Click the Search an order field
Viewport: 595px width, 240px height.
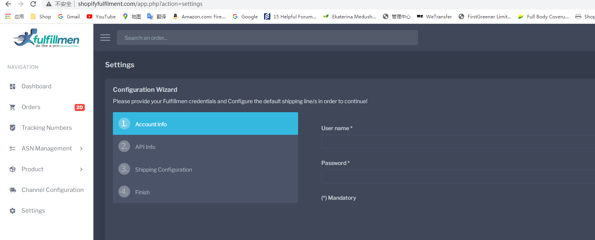[267, 38]
